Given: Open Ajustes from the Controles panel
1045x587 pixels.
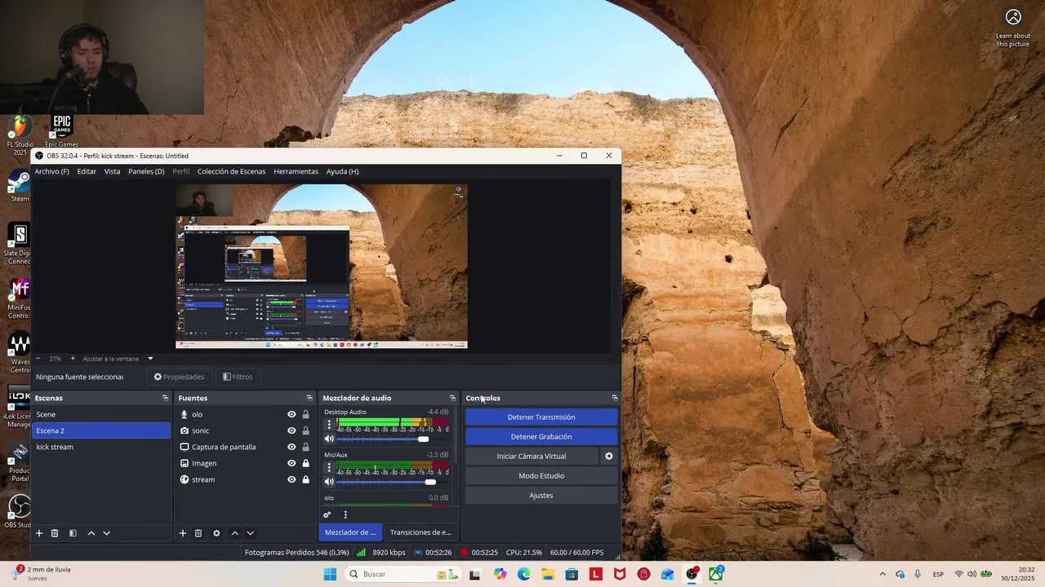Looking at the screenshot, I should 541,496.
